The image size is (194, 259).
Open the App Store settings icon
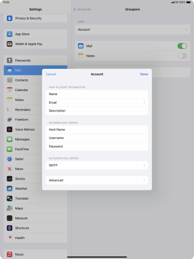(10, 34)
